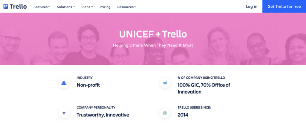The image size is (306, 127).
Task: Click the Trustworthy, Innovative text
Action: click(103, 115)
